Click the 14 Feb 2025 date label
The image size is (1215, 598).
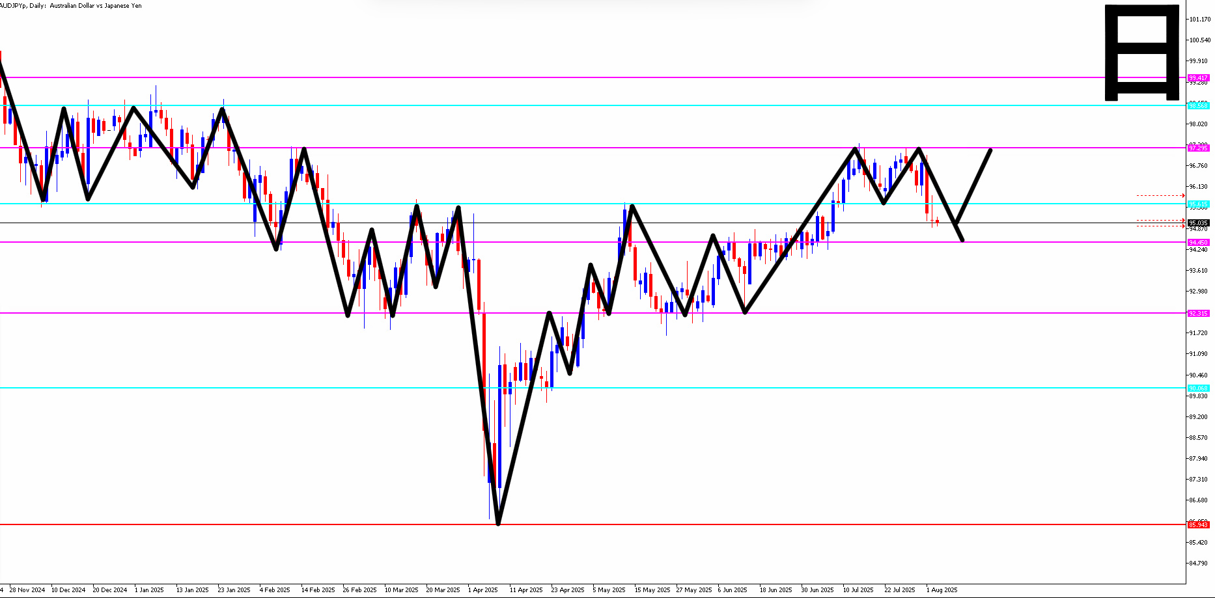click(318, 590)
